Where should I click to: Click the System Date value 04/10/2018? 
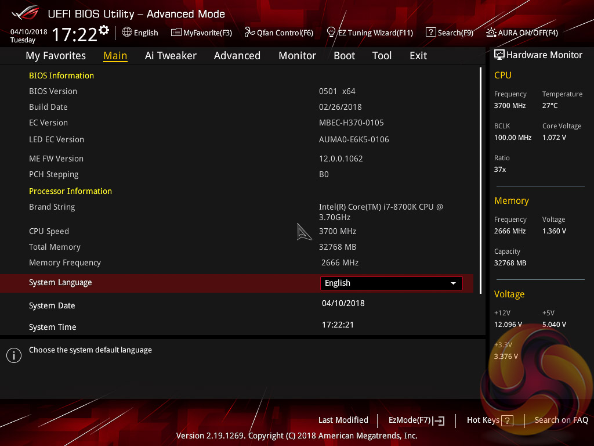pyautogui.click(x=343, y=303)
